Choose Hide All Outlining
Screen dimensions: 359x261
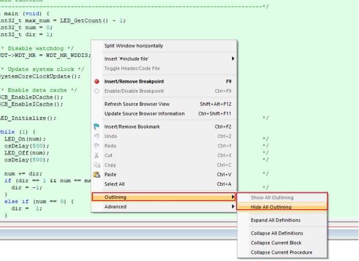coord(271,207)
